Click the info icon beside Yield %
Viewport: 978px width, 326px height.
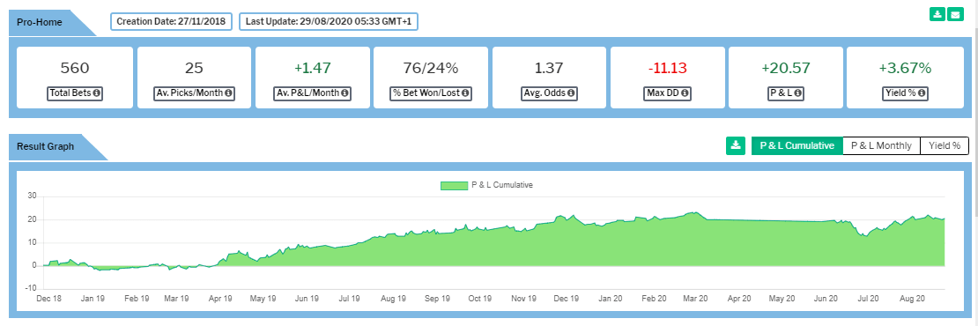click(922, 93)
